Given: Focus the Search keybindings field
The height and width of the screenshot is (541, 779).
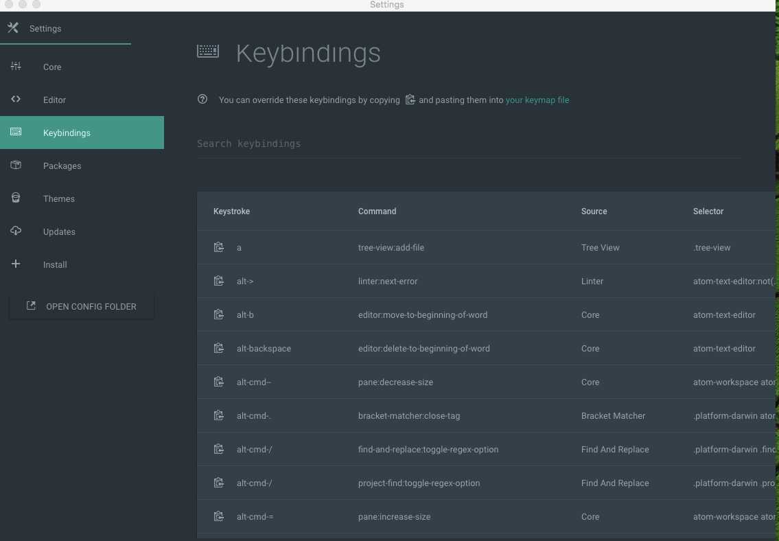Looking at the screenshot, I should click(x=469, y=143).
